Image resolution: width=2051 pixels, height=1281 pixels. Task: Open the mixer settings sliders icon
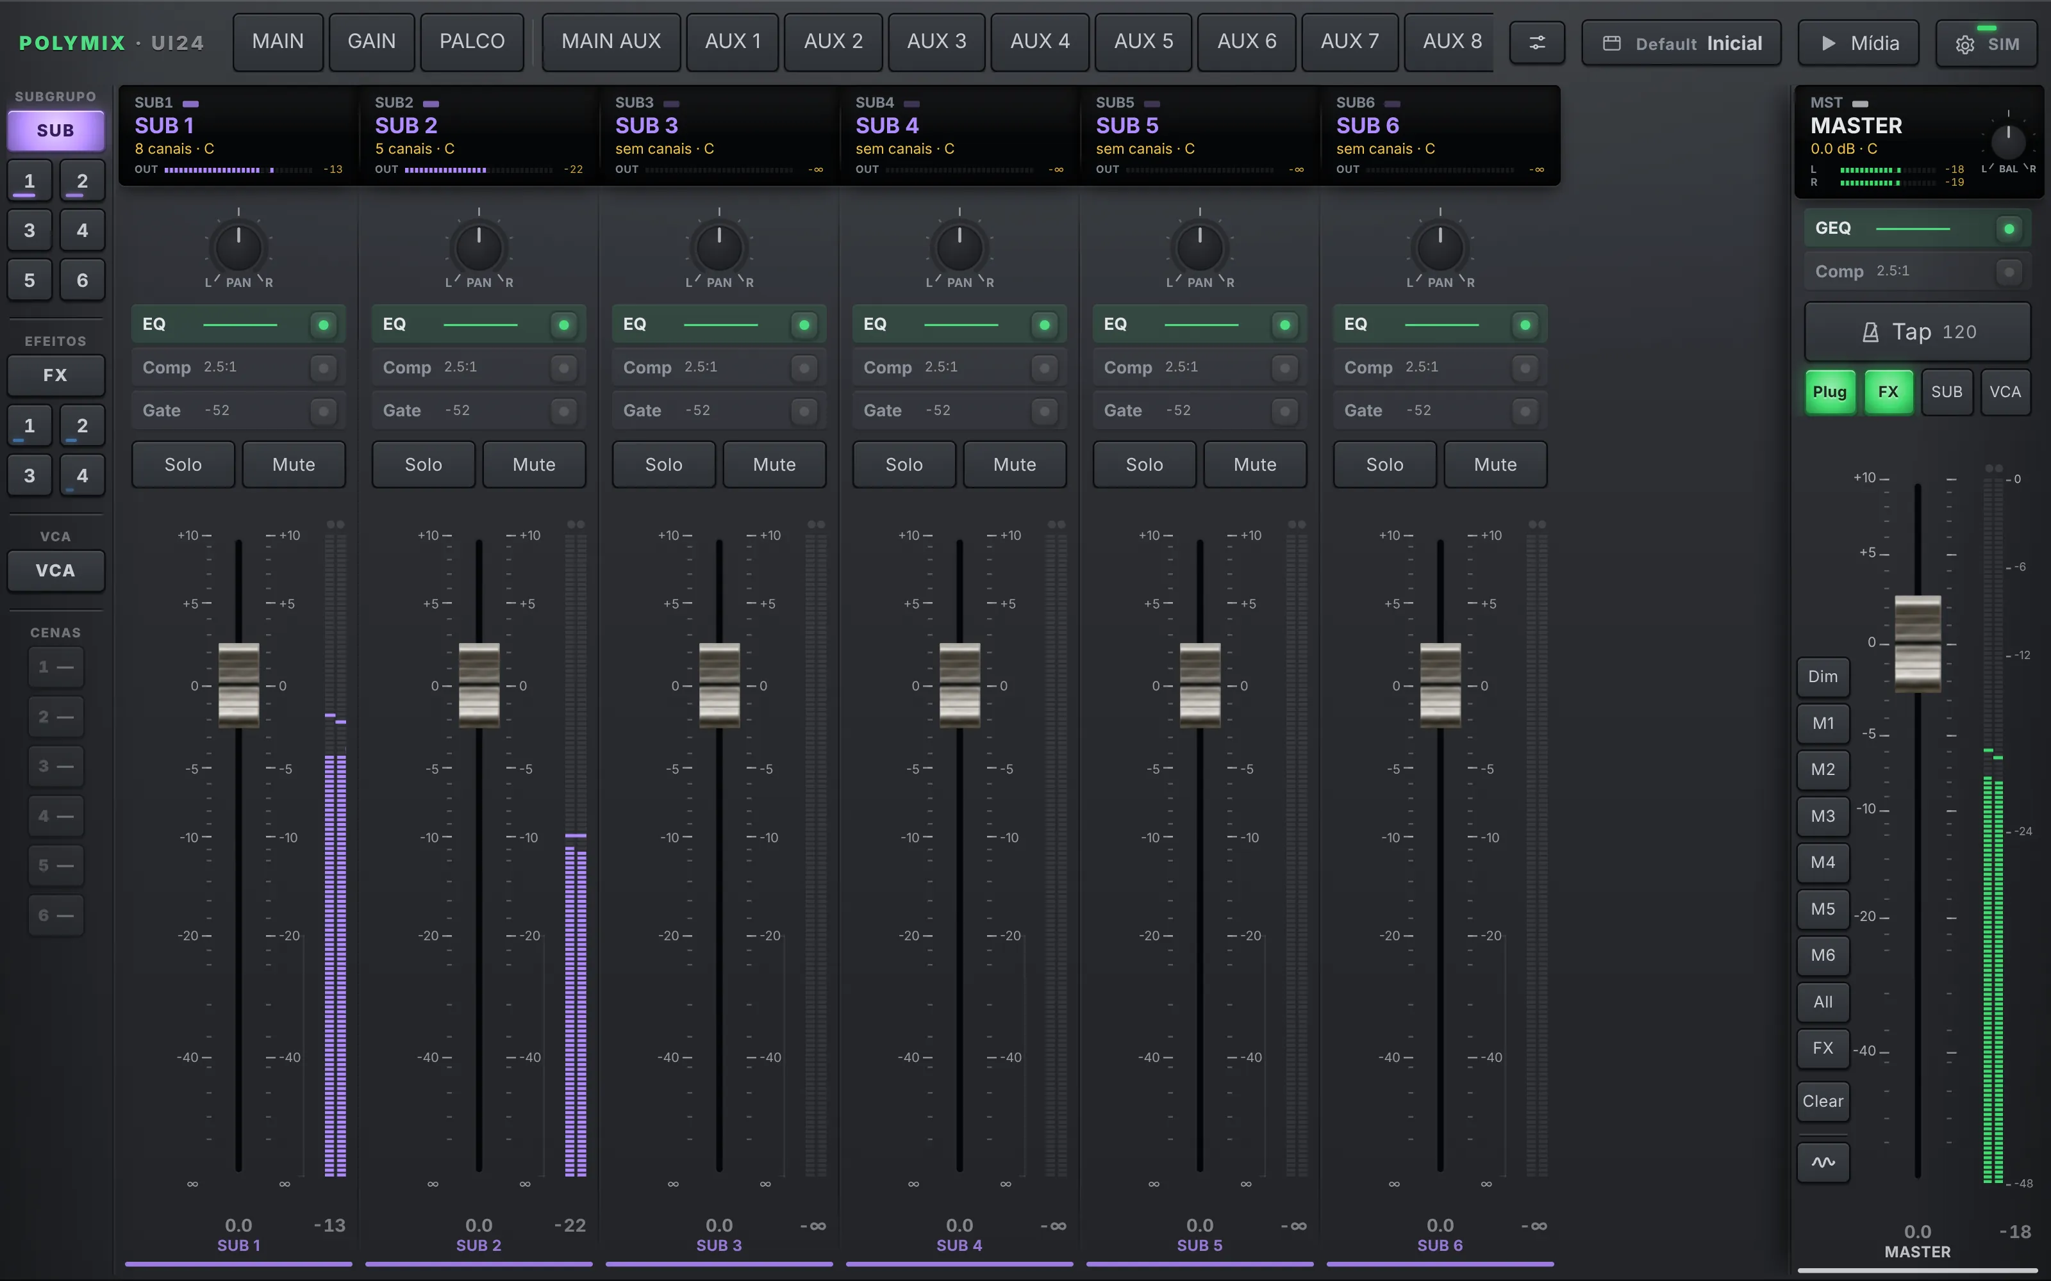click(1536, 42)
